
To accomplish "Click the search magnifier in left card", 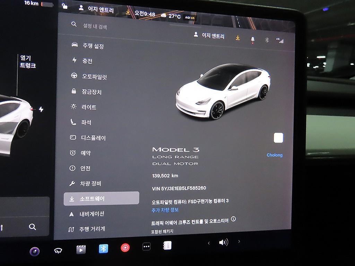I will pyautogui.click(x=33, y=227).
